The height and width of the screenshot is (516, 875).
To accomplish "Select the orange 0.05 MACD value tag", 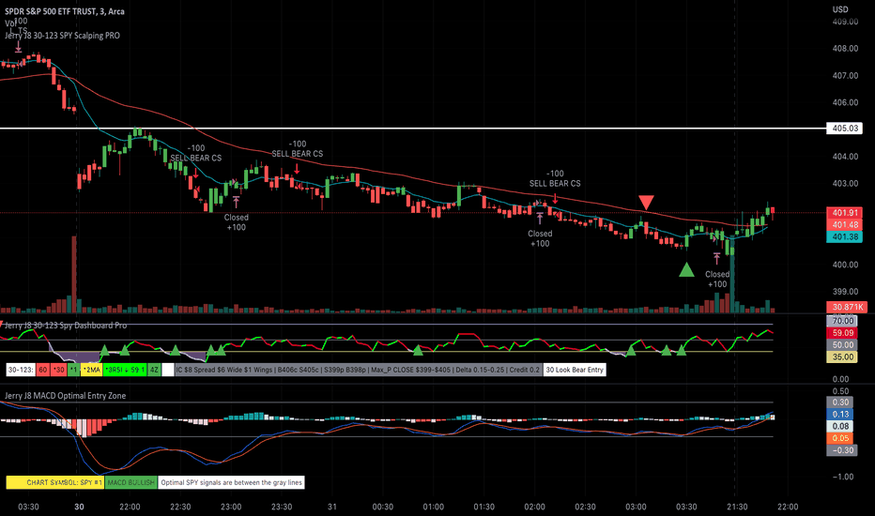I will pyautogui.click(x=841, y=438).
